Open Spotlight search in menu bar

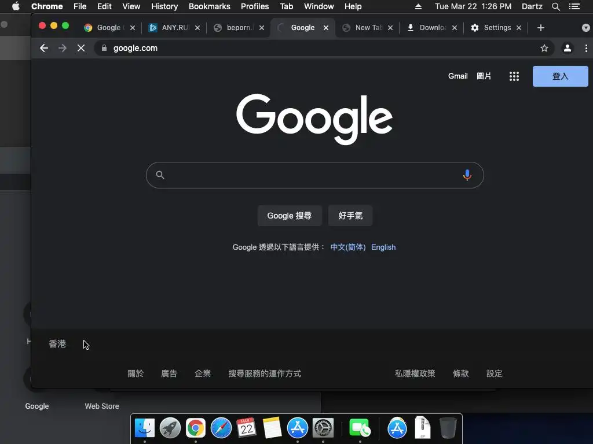point(555,6)
